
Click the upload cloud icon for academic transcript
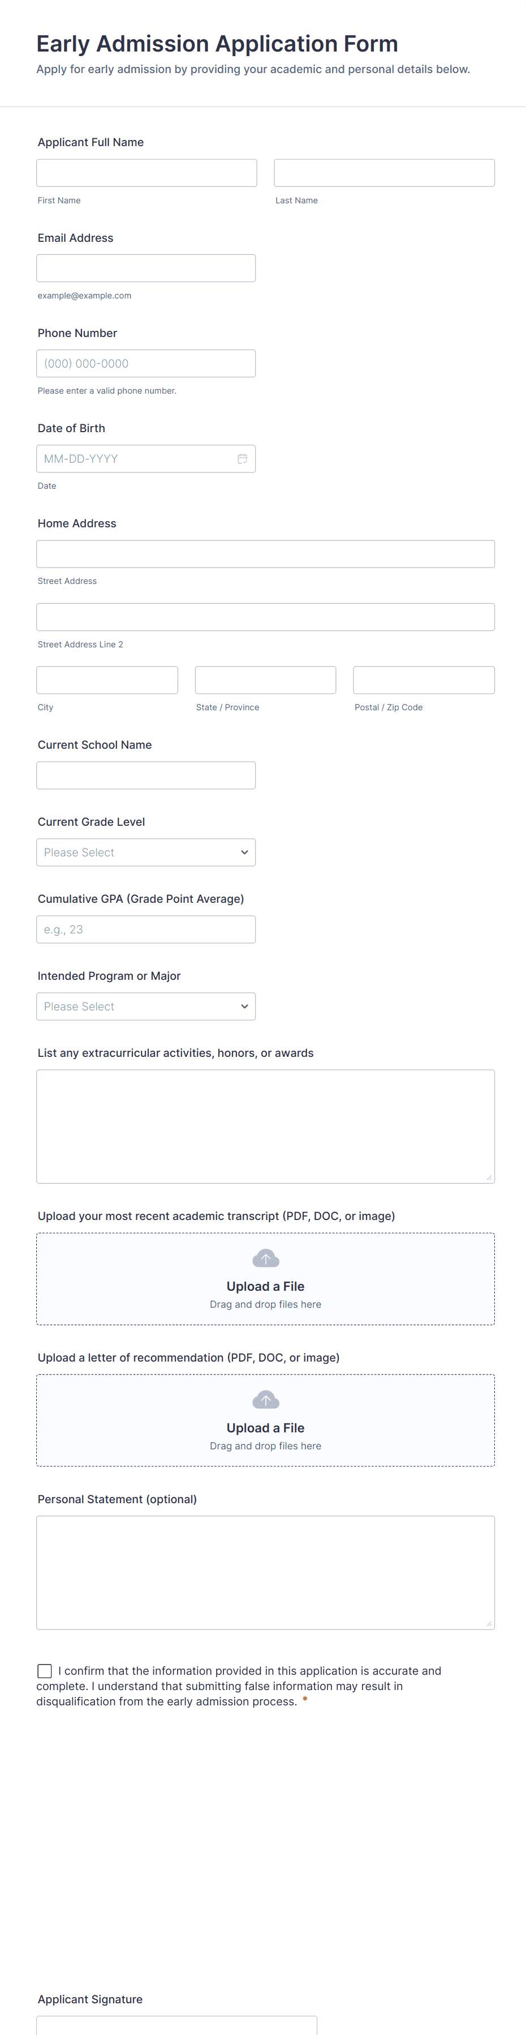265,1258
